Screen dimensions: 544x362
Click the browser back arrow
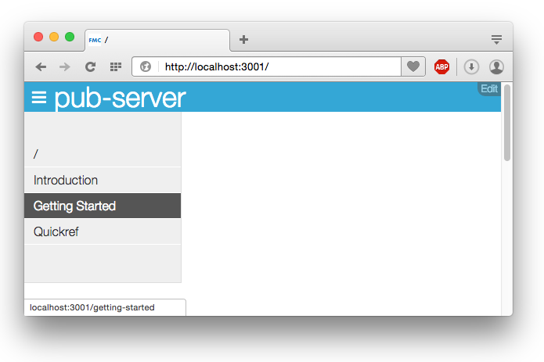pos(41,66)
